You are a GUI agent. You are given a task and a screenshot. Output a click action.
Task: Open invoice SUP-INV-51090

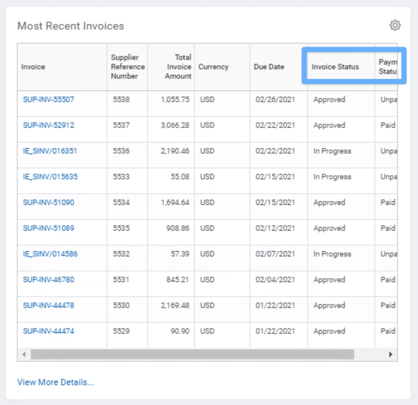click(x=48, y=202)
